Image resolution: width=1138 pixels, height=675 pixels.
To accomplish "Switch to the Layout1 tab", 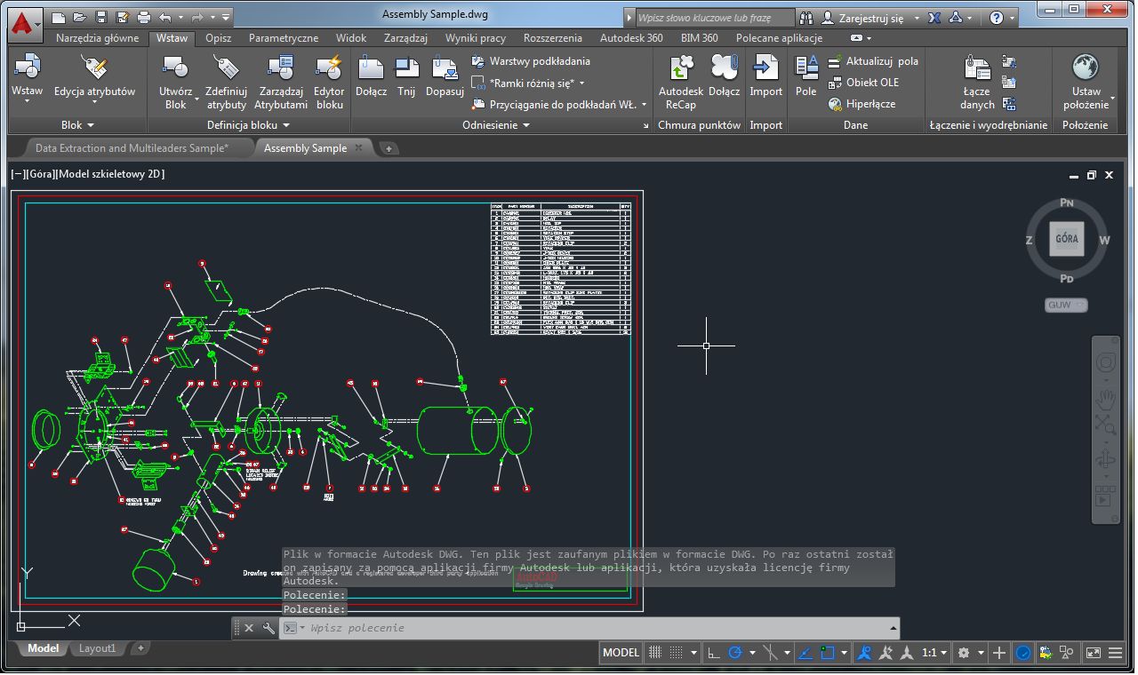I will point(97,648).
